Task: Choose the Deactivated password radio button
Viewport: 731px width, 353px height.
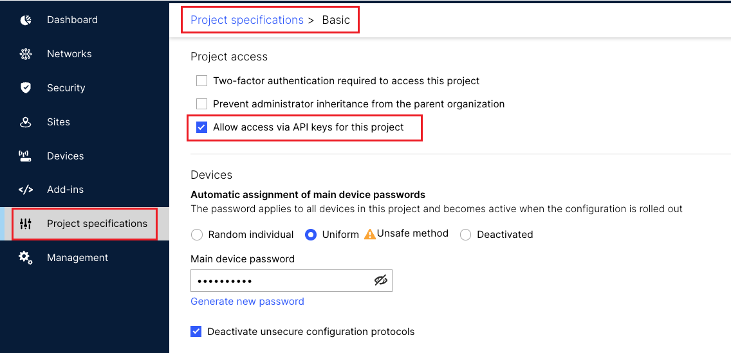Action: point(466,235)
